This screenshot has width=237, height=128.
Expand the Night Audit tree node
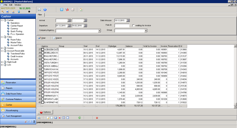click(2, 62)
